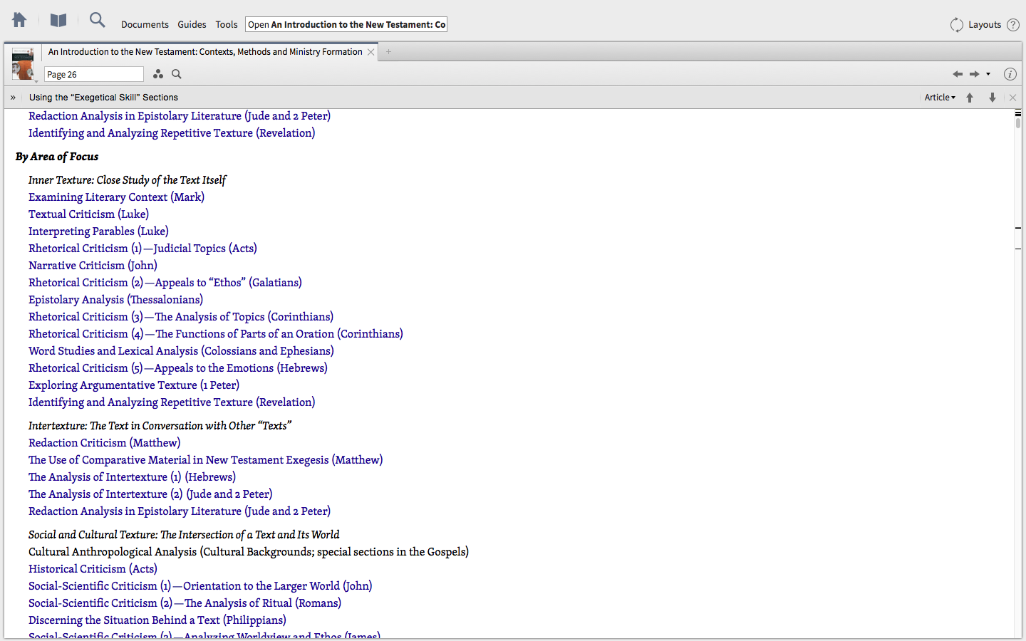Expand the table of contents chevron

pos(13,98)
